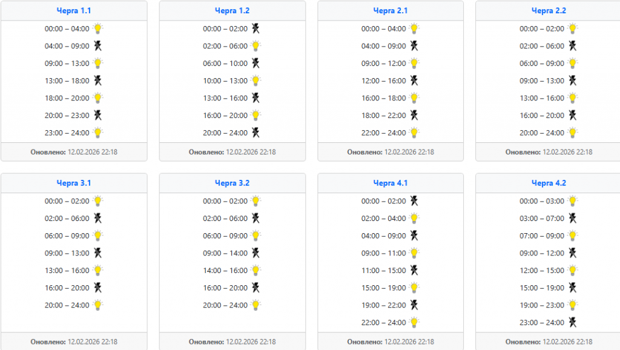This screenshot has width=620, height=350.
Task: Click the power-off icon for Черга 1.1 04:00 – 09:00
Action: [97, 46]
